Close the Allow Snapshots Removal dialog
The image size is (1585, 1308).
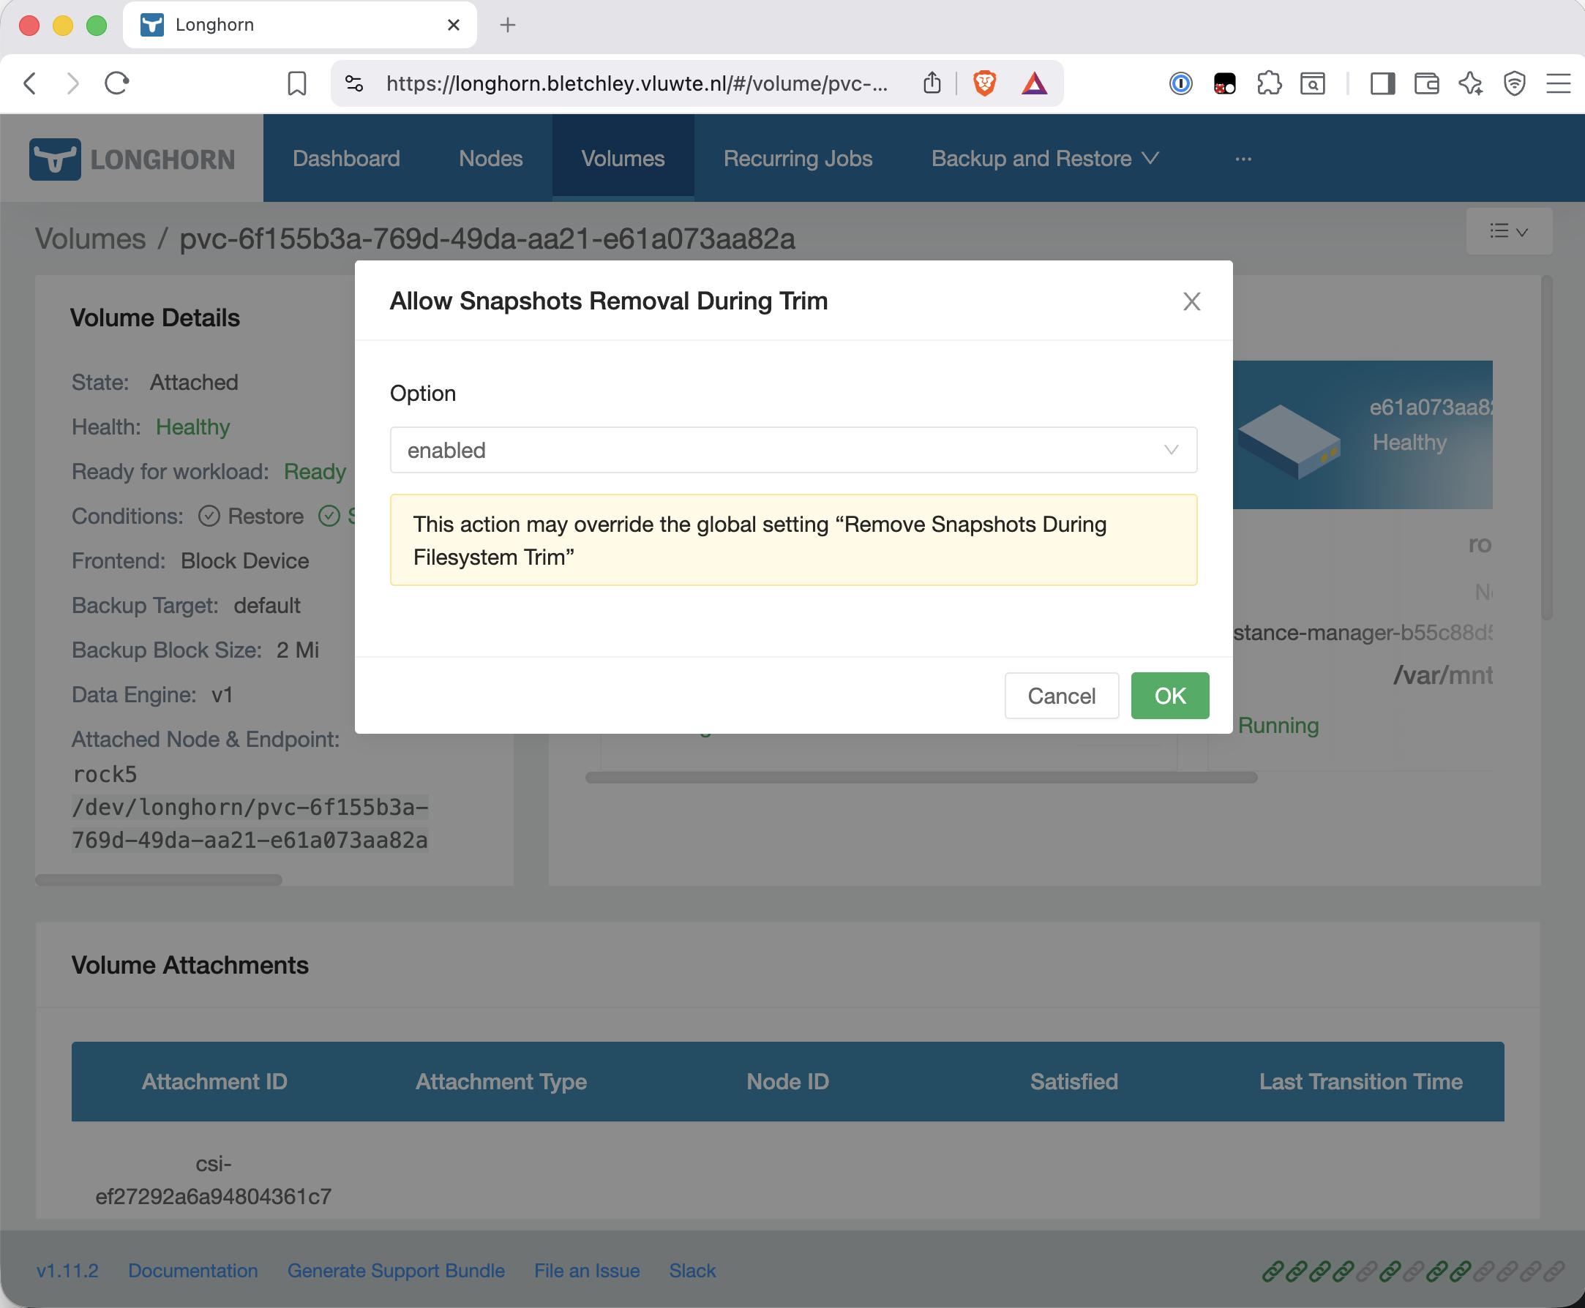(x=1191, y=301)
